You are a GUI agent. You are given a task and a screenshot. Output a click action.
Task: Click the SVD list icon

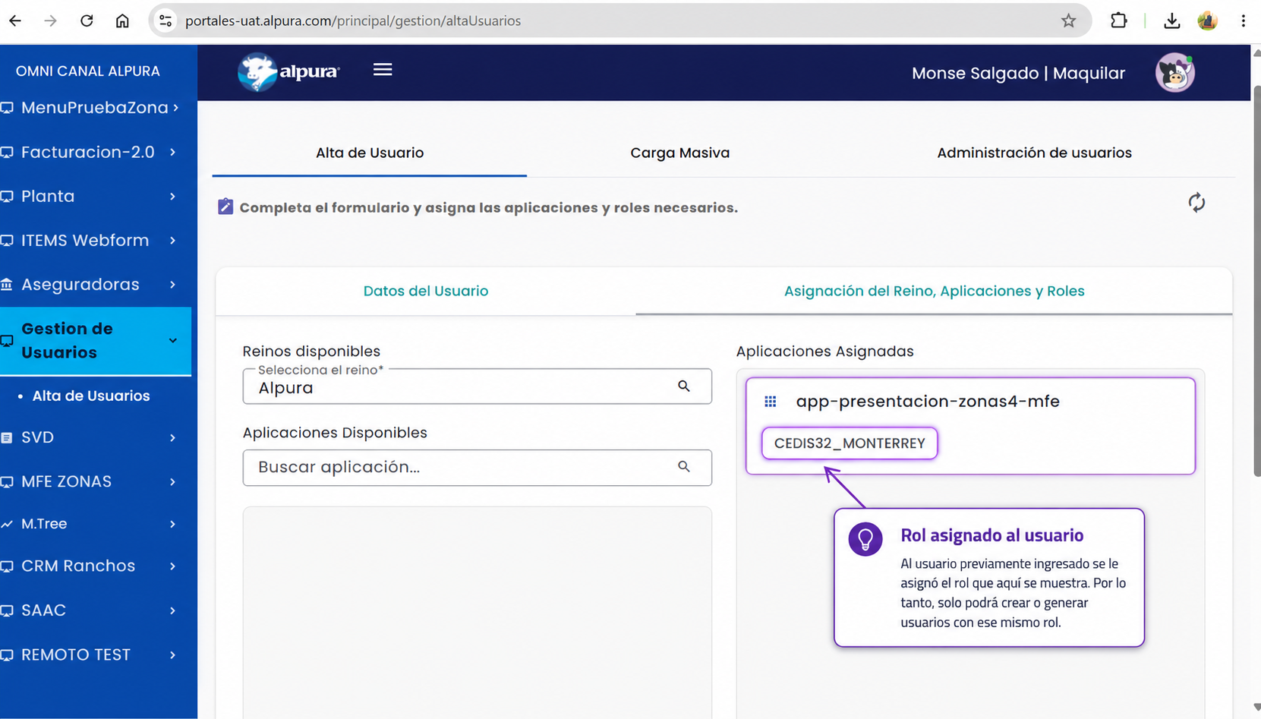pos(7,438)
